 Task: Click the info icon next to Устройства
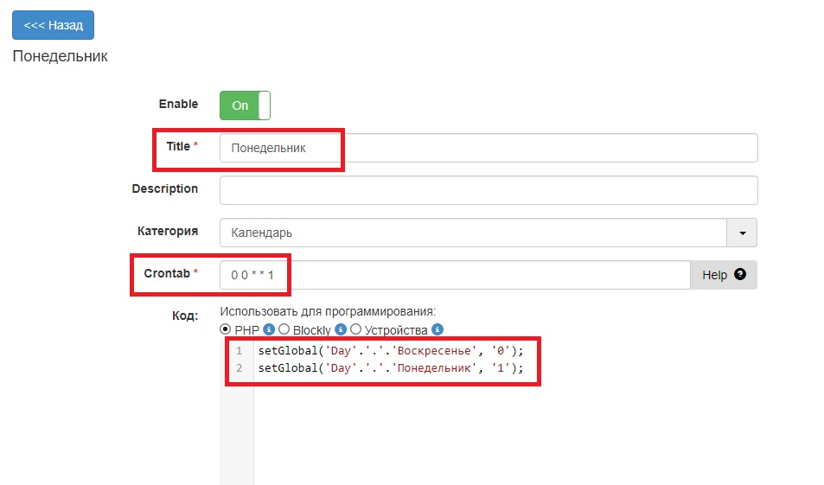coord(438,329)
